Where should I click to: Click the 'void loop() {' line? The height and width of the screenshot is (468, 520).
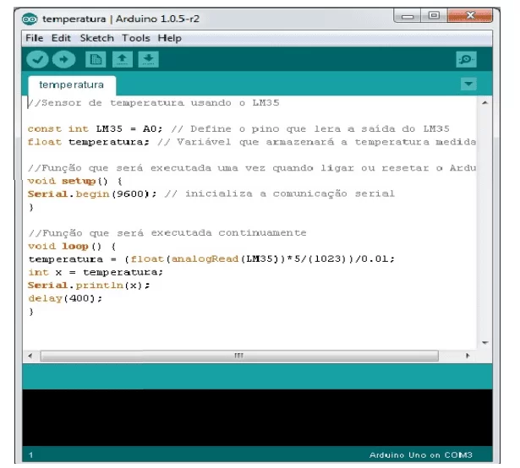coord(72,247)
